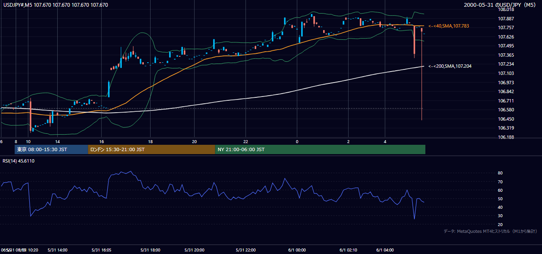
Task: Click the 6/1 00:00 bottom date label
Action: [x=297, y=250]
